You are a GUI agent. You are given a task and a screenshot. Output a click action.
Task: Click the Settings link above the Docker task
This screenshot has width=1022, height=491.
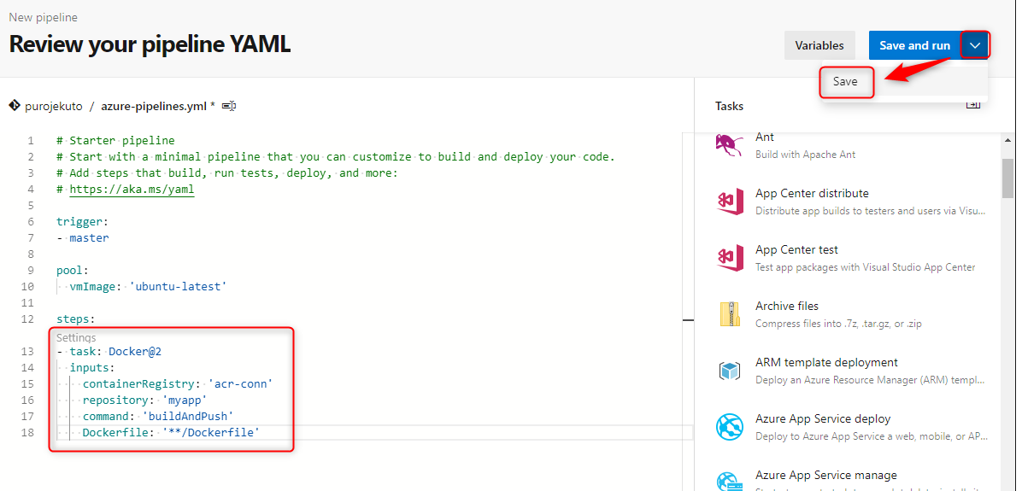pyautogui.click(x=75, y=337)
